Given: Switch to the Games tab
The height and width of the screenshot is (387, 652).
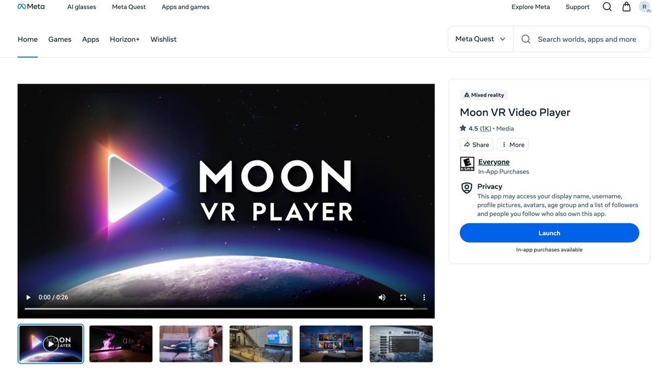Looking at the screenshot, I should (60, 39).
